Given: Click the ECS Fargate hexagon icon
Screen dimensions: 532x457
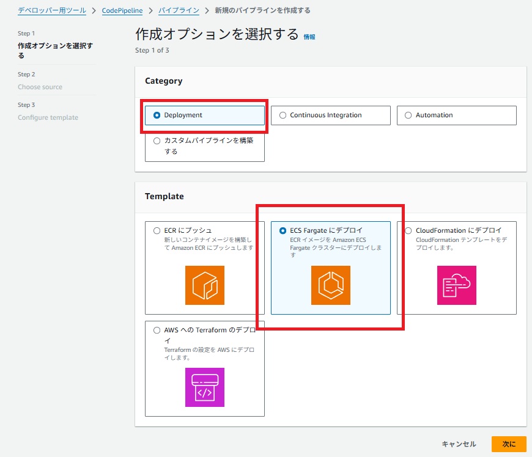Looking at the screenshot, I should pyautogui.click(x=330, y=285).
